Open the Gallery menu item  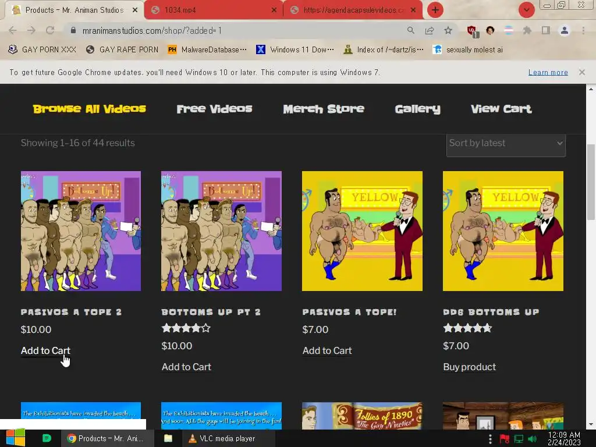418,109
